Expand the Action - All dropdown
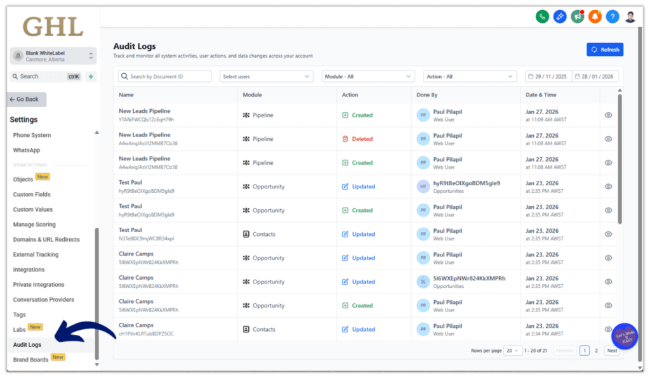 point(470,75)
